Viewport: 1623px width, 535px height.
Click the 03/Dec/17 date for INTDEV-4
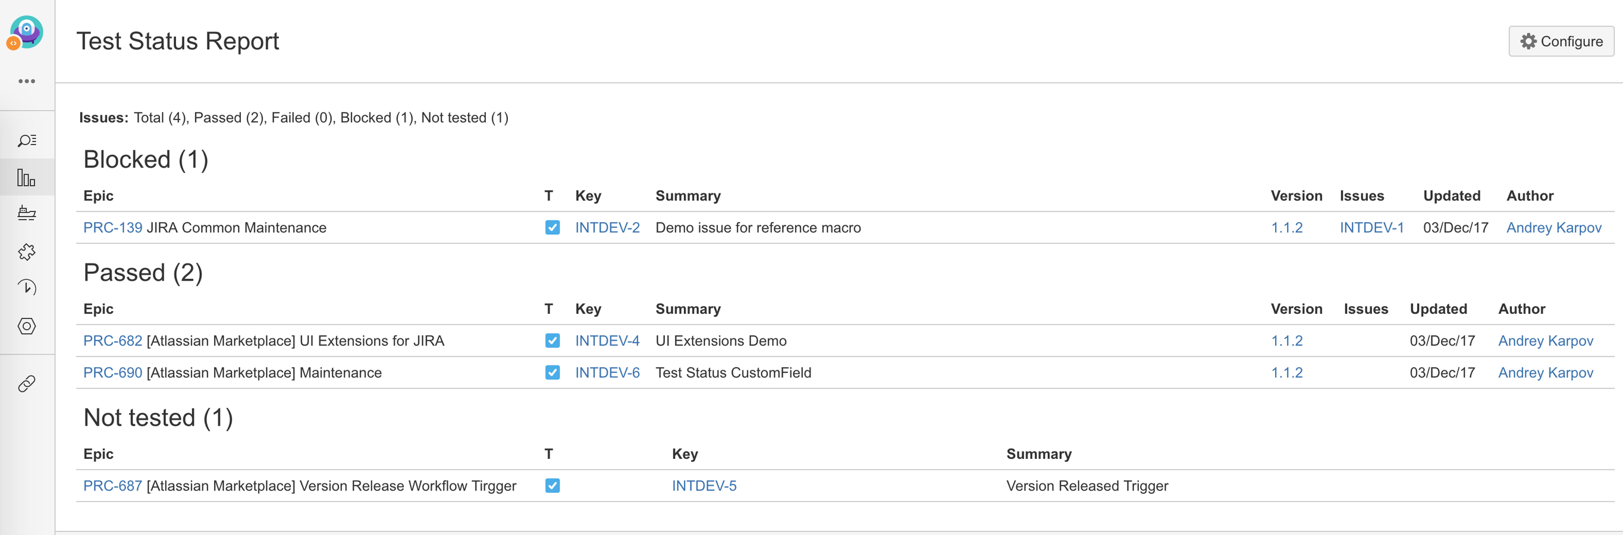click(x=1442, y=341)
